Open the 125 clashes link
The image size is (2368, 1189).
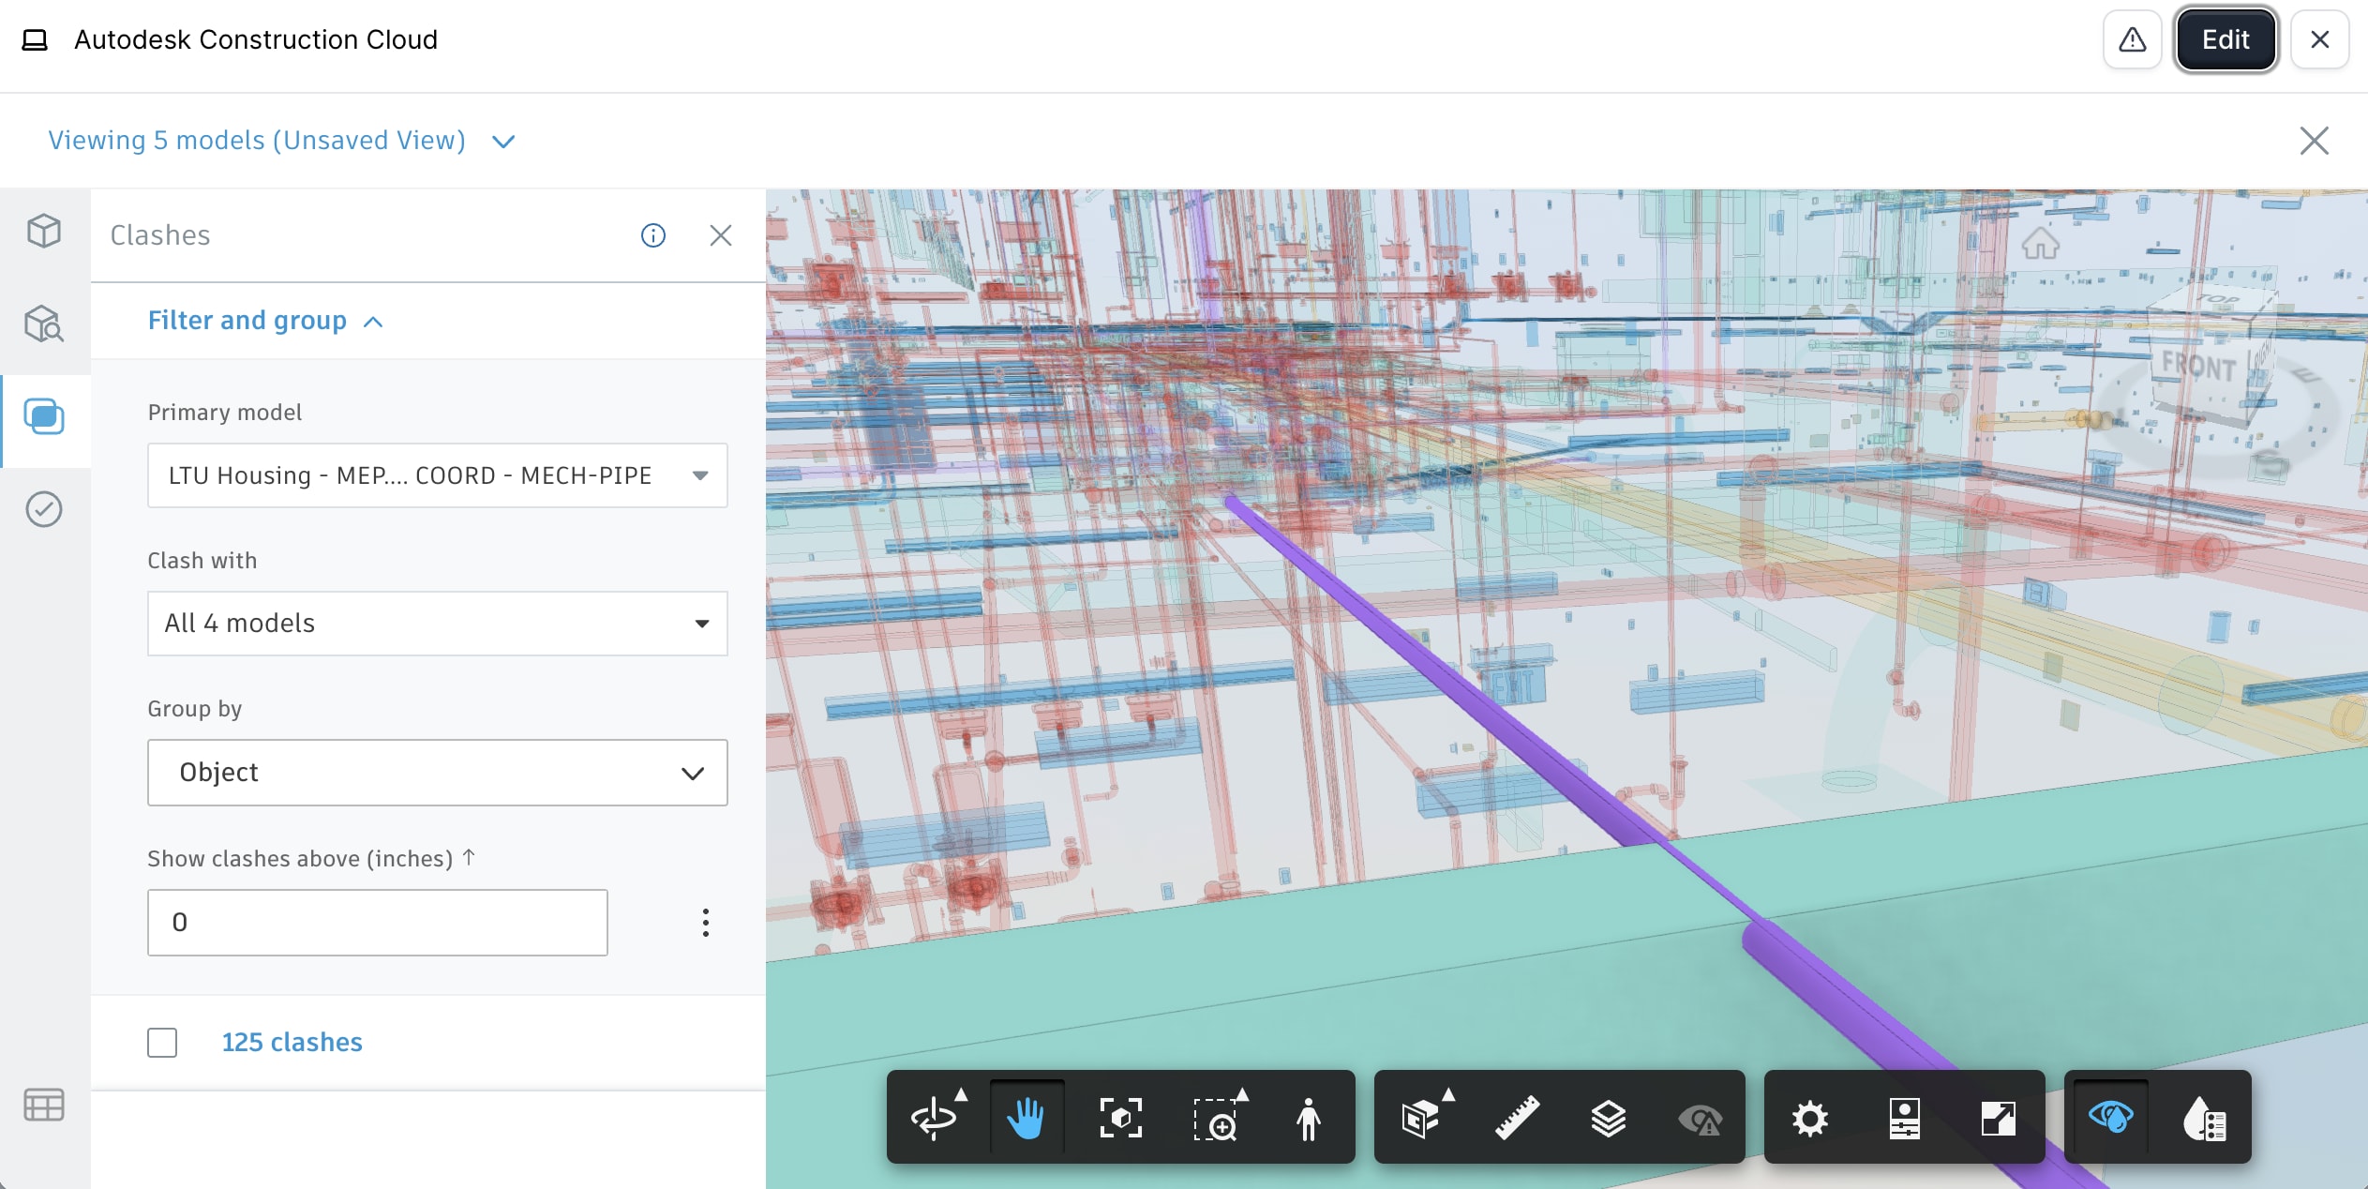[292, 1042]
